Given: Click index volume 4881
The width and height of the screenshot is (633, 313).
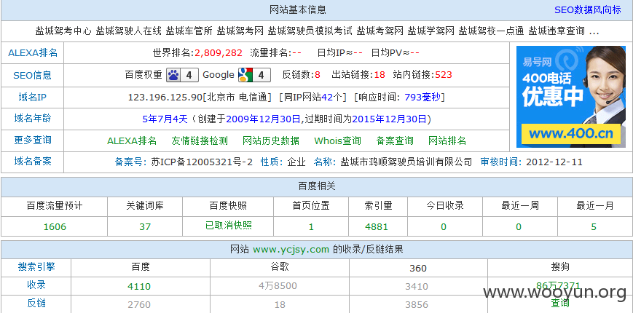Looking at the screenshot, I should 377,226.
